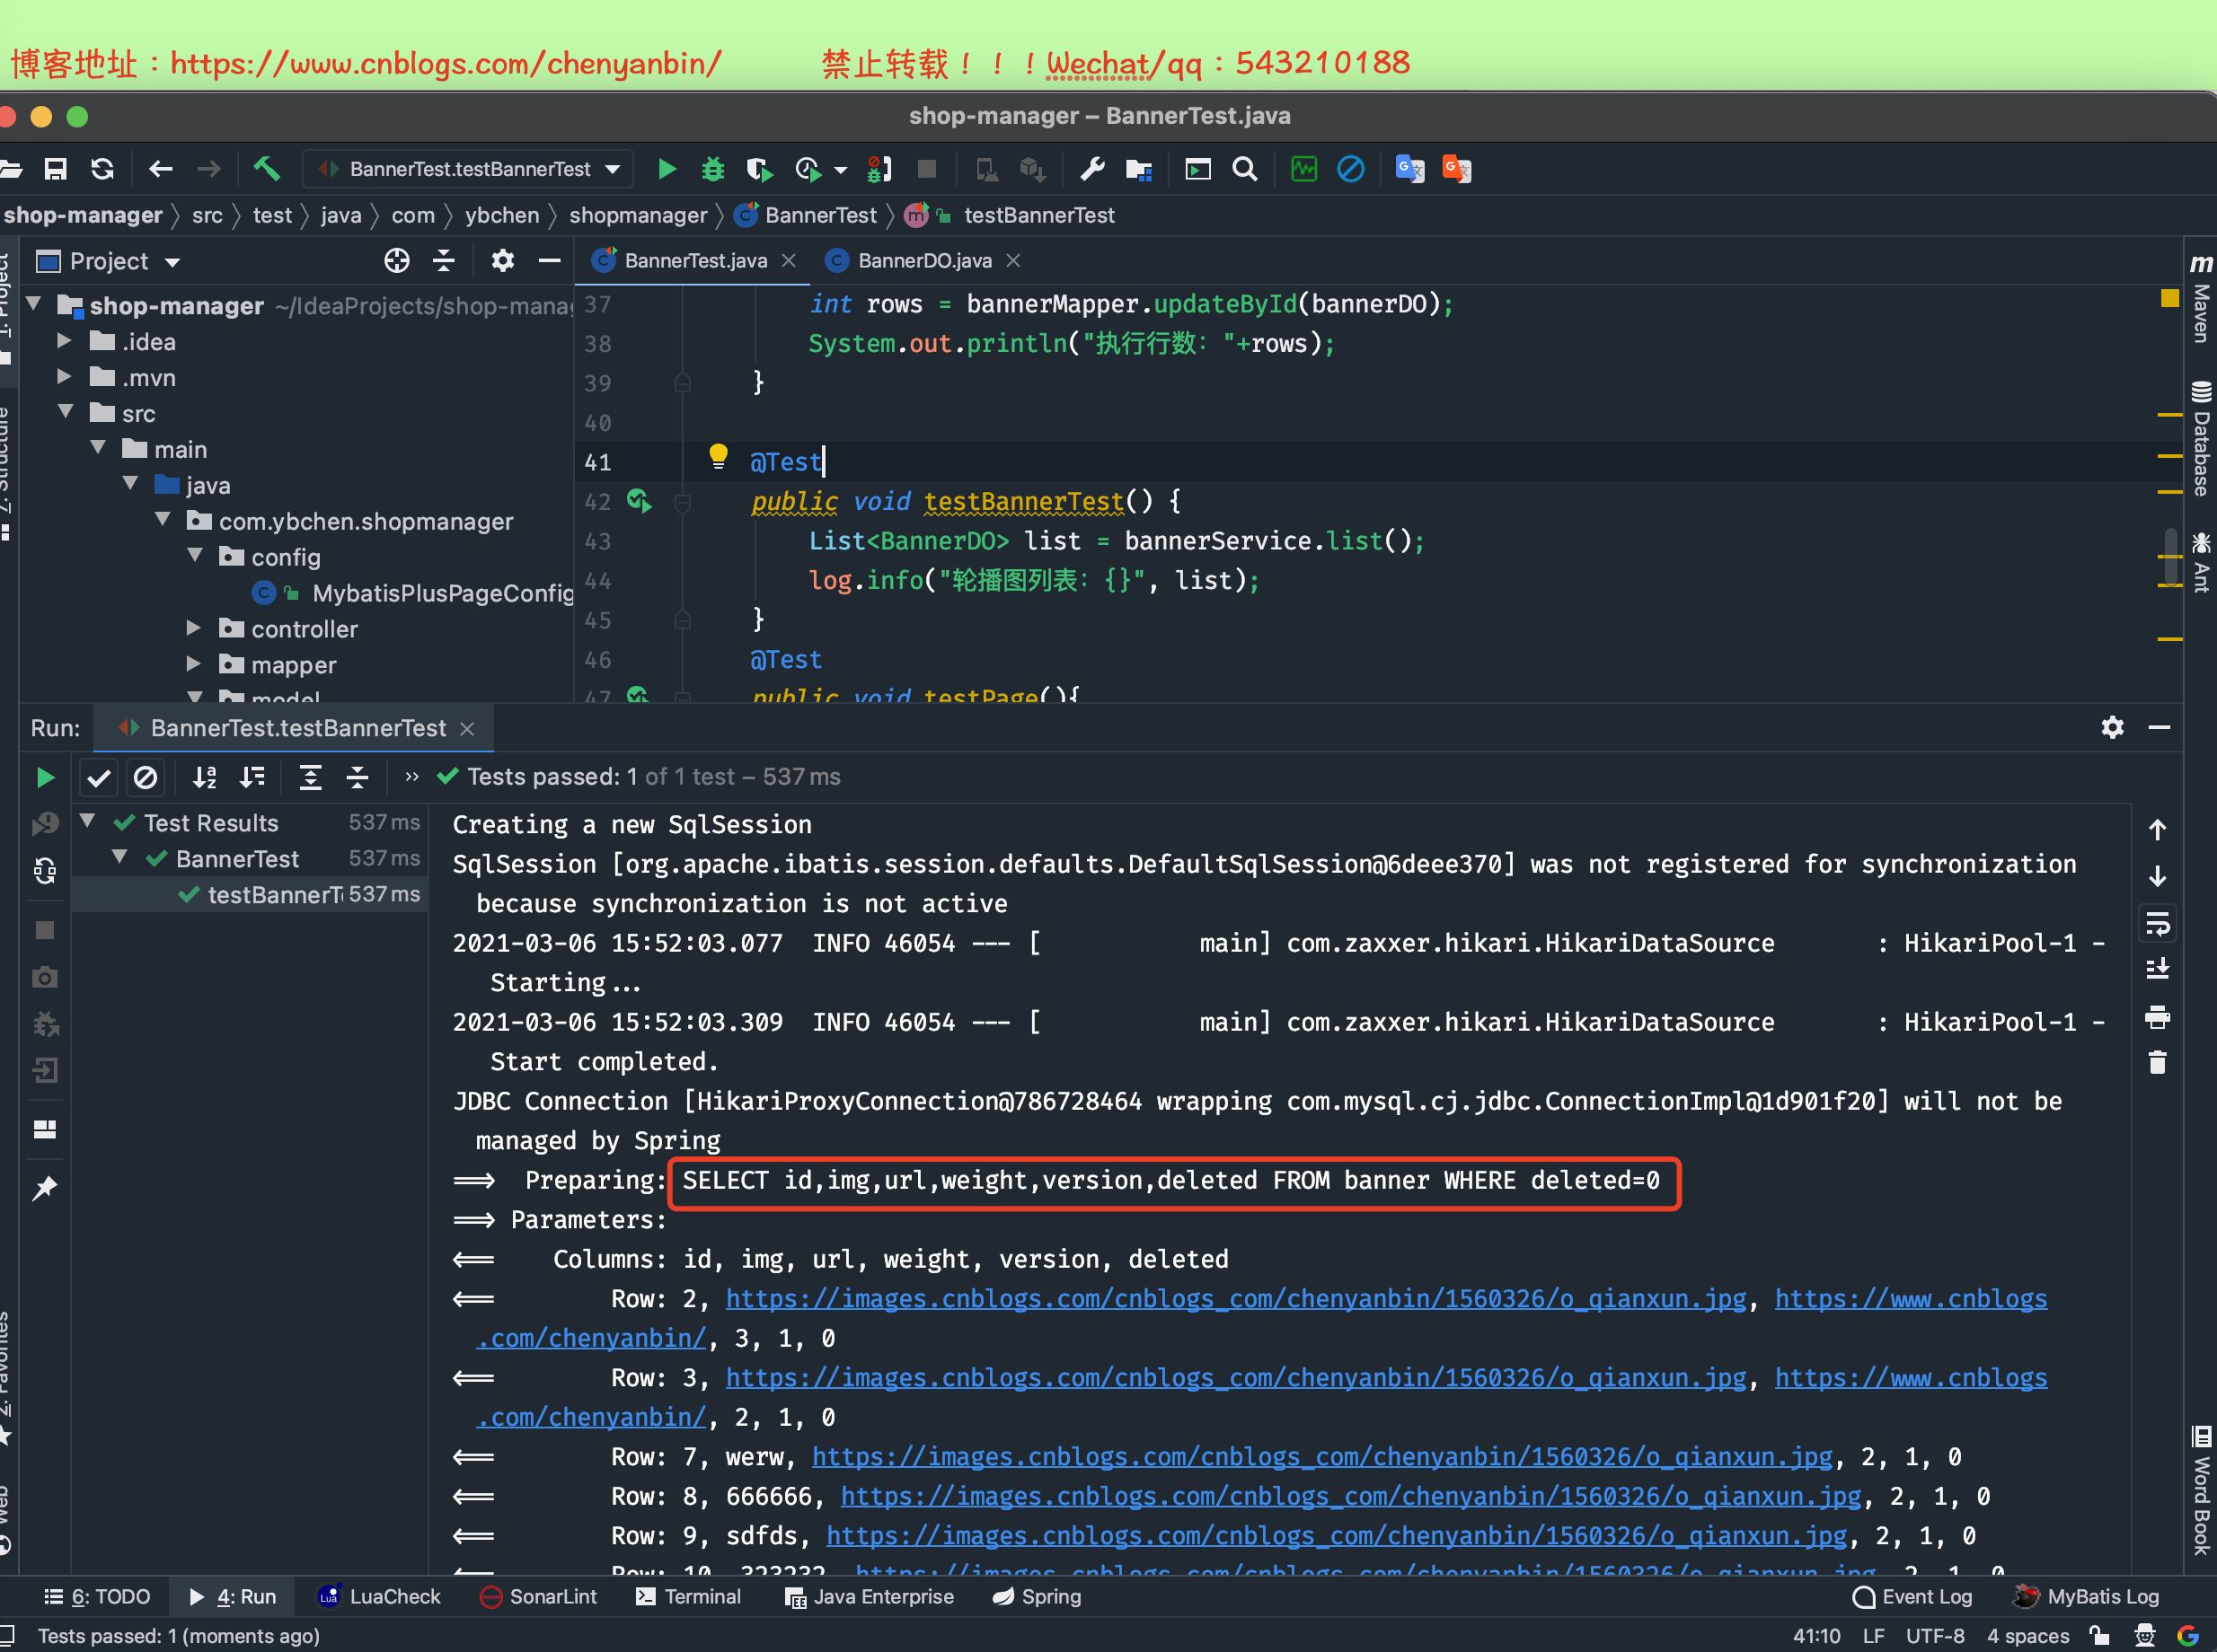Viewport: 2217px width, 1652px height.
Task: Run tests with the Coverage icon
Action: [759, 169]
